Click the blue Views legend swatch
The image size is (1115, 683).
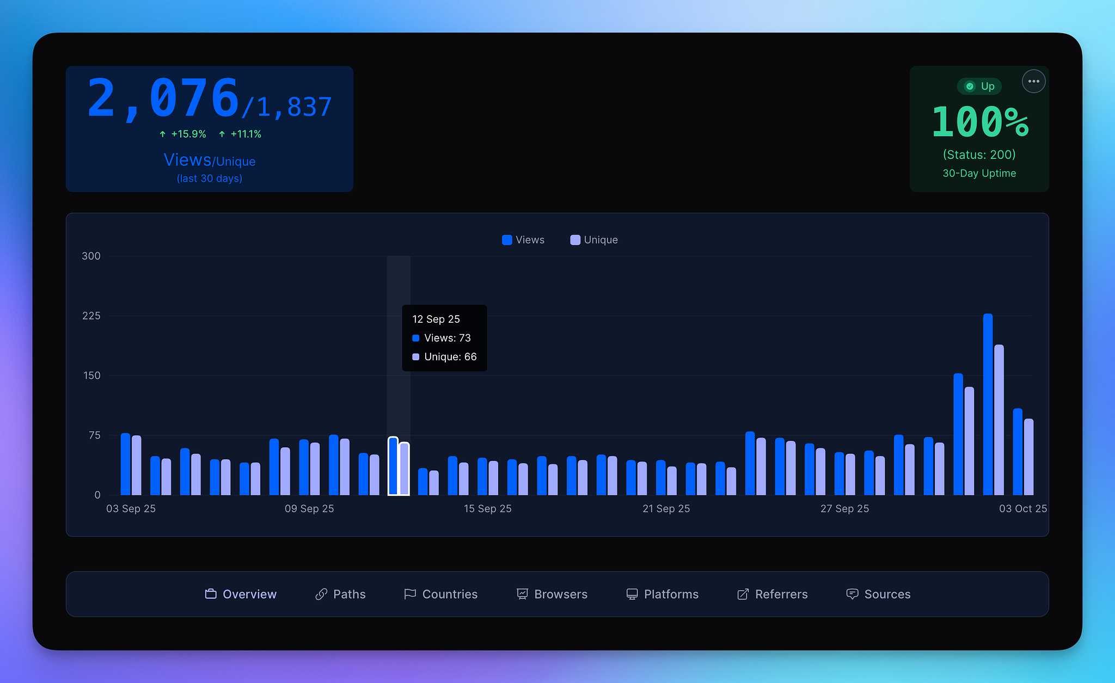(507, 240)
